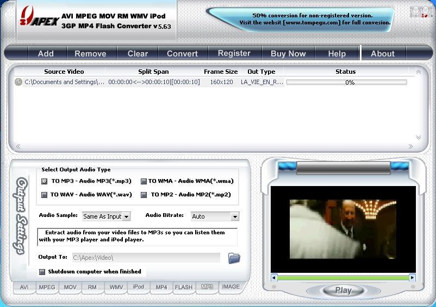Switch to the iPod output tab
This screenshot has height=307, width=436.
[x=139, y=287]
